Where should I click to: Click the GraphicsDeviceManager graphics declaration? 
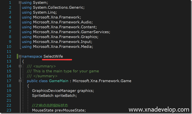pos(63,91)
